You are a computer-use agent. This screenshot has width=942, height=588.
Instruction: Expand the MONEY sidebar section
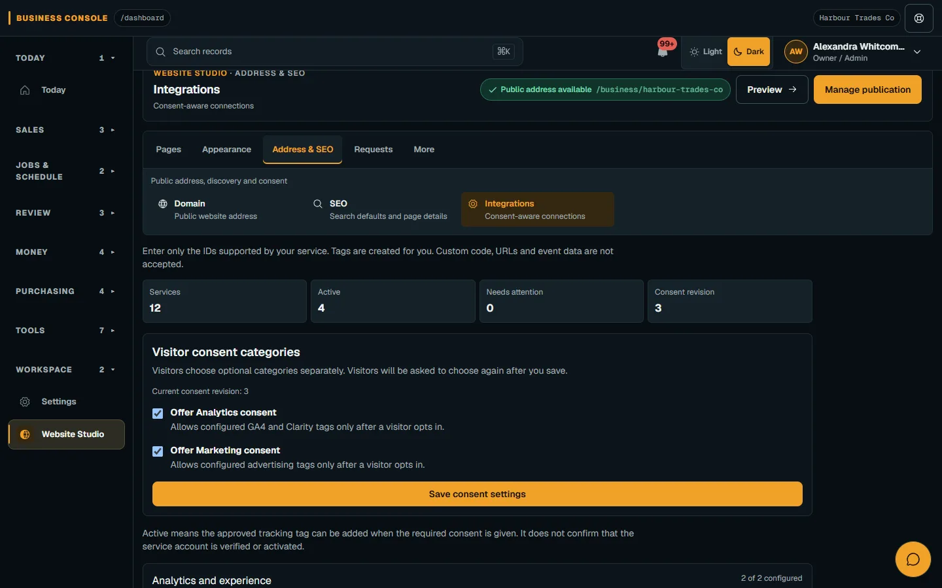65,252
